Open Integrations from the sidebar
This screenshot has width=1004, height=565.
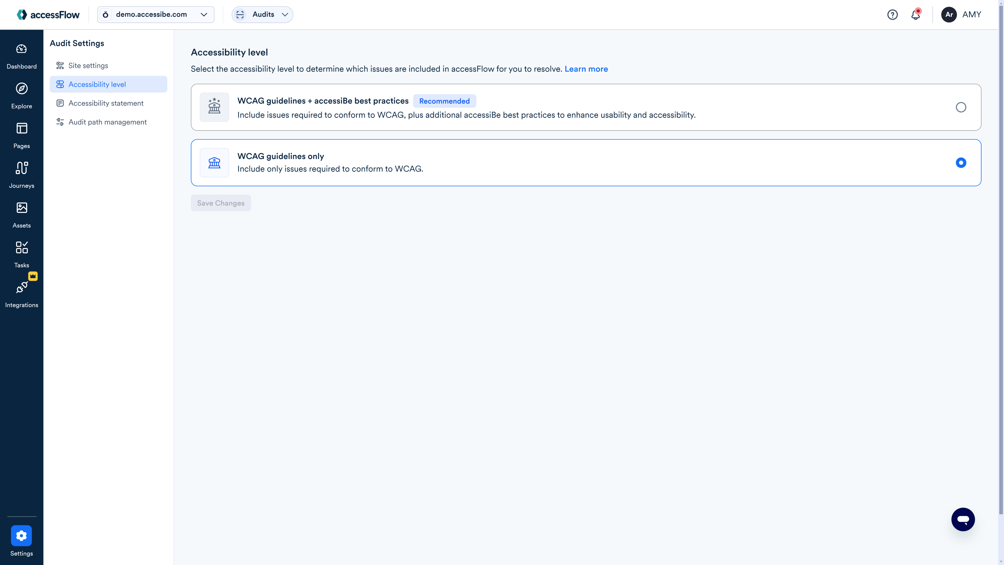pos(21,294)
